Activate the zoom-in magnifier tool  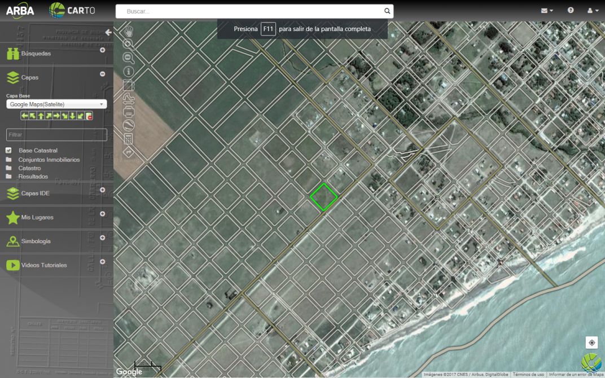pos(128,44)
